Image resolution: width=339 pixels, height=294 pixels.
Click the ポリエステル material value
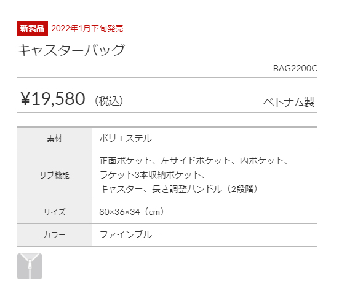[x=126, y=138]
